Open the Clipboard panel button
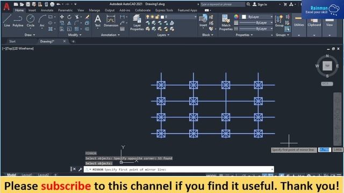This screenshot has width=344, height=193. point(314,25)
